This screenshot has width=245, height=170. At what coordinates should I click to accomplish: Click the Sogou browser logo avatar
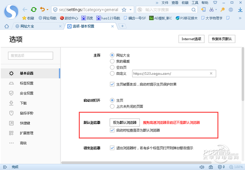(11, 12)
